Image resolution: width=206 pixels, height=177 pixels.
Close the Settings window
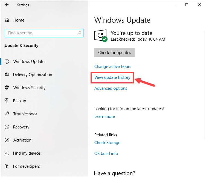pos(199,5)
